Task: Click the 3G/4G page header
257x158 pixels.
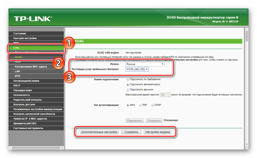Action: coord(157,41)
